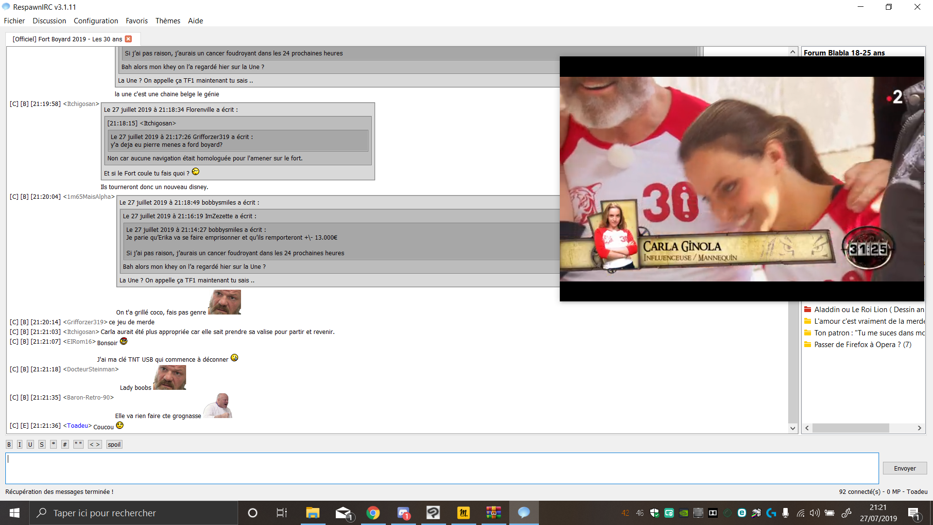Open the Aide menu
This screenshot has height=525, width=933.
point(195,21)
